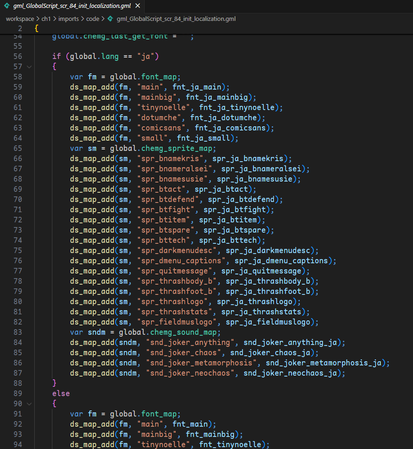Open the ch1 breadcrumb segment
Screen dimensions: 413x449
[x=46, y=19]
